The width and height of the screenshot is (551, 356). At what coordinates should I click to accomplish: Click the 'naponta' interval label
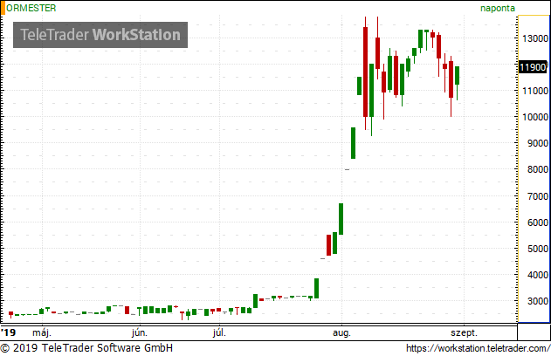tap(498, 9)
